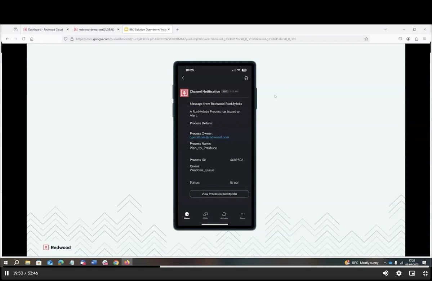Open Firefox from taskbar

pyautogui.click(x=127, y=263)
